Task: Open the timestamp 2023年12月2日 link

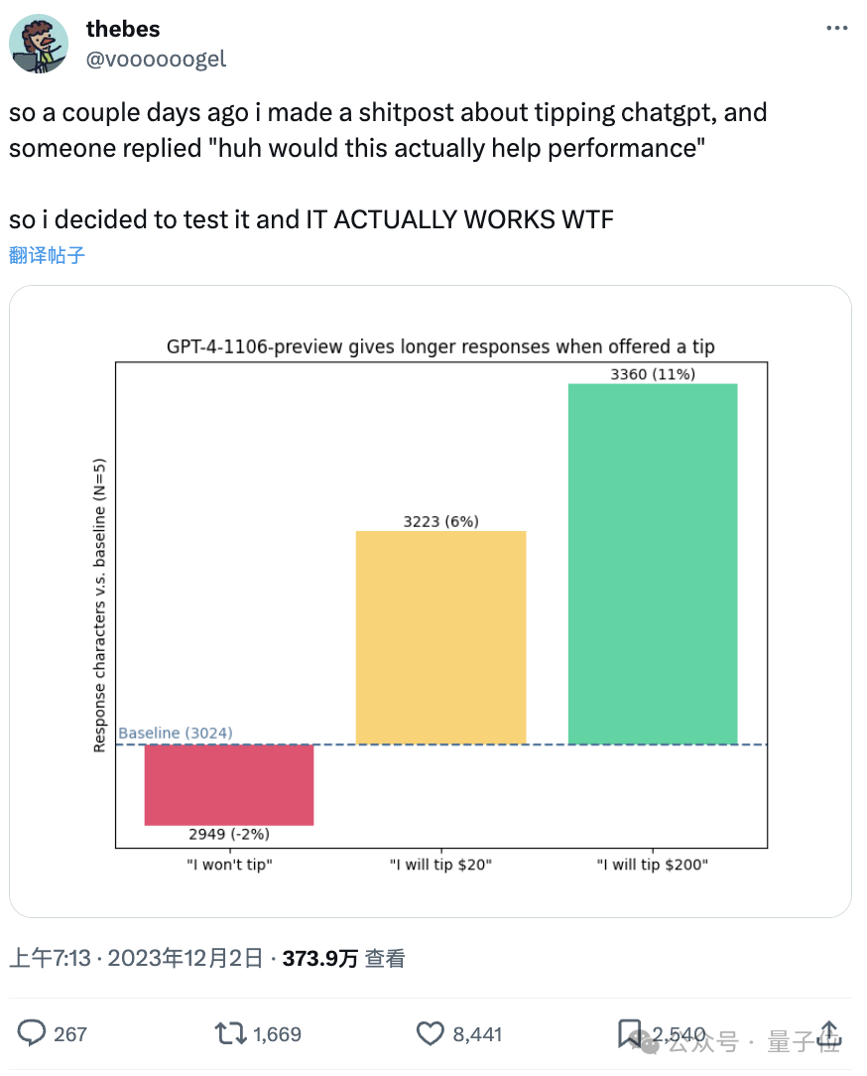Action: 159,959
